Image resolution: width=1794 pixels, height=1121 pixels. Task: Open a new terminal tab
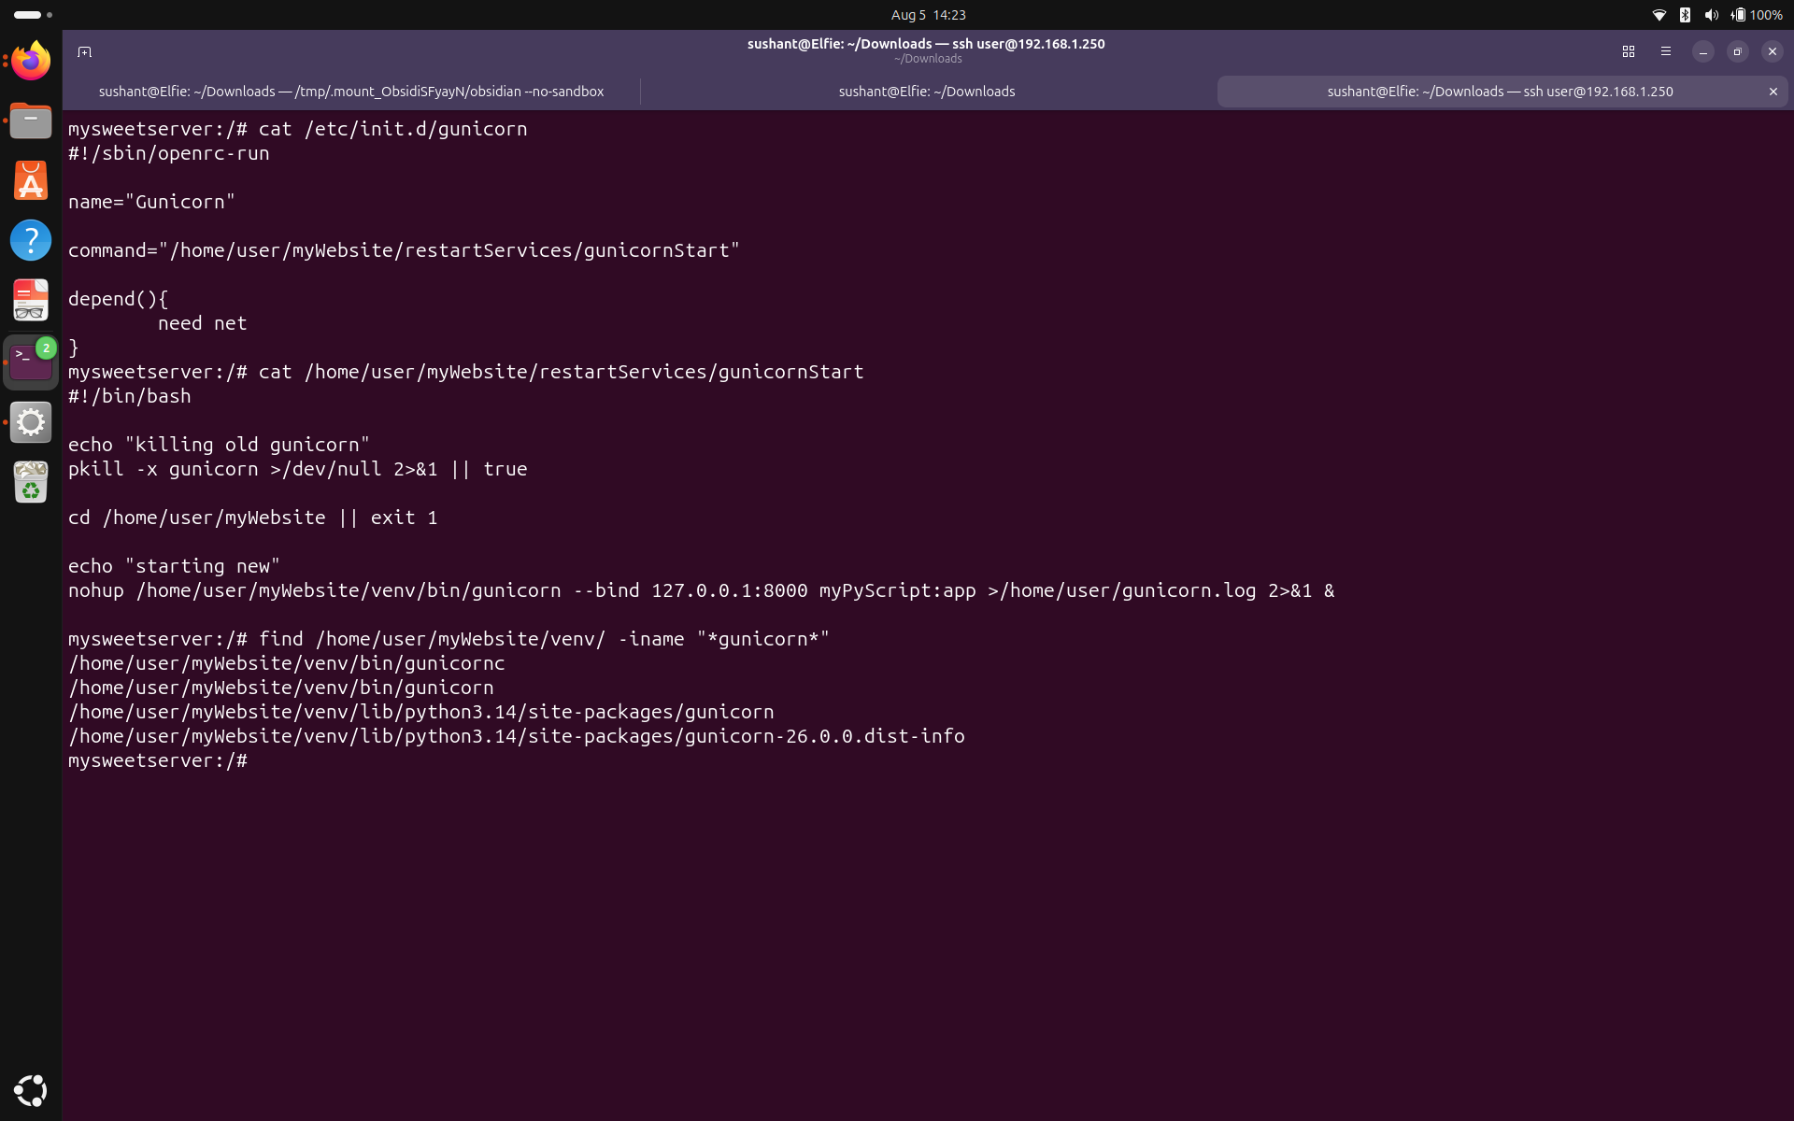coord(84,51)
